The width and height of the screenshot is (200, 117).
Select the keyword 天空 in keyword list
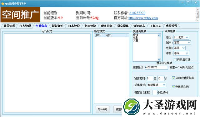pos(135,40)
